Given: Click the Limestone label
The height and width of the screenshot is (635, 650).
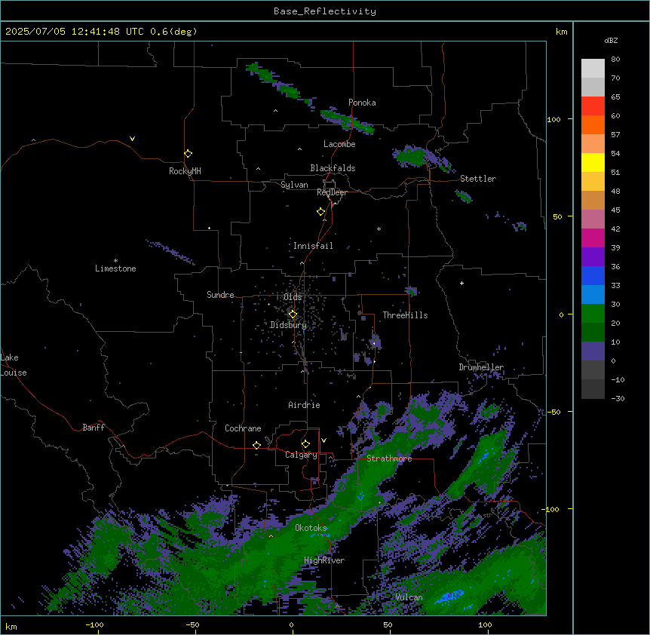Looking at the screenshot, I should (115, 268).
